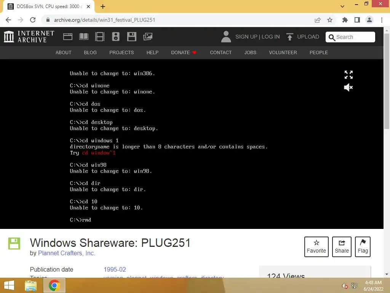Bookmark this page with the star

pyautogui.click(x=330, y=20)
